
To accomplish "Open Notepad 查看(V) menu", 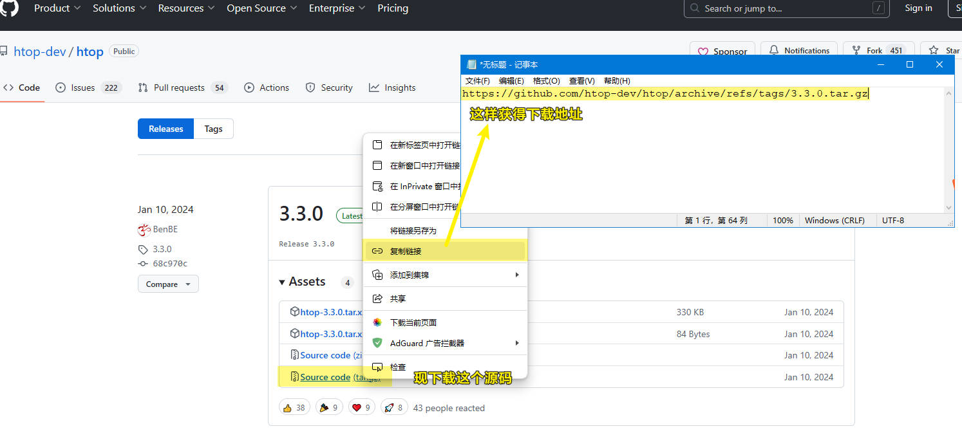I will [x=581, y=80].
